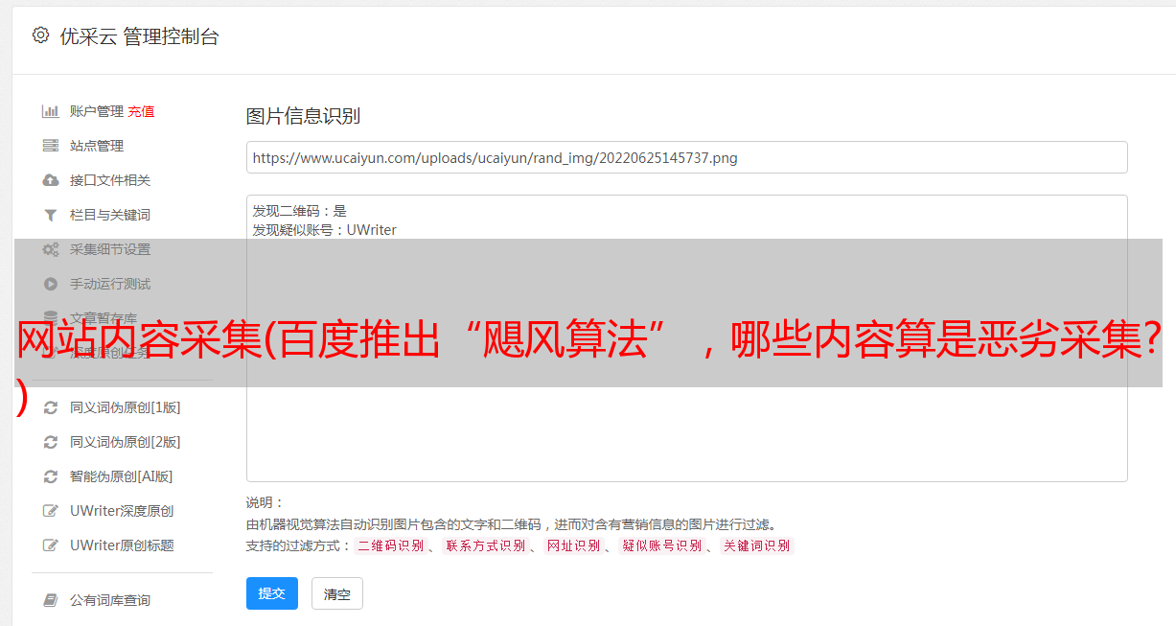1176x626 pixels.
Task: Click the book icon for 公有词库查询
Action: pyautogui.click(x=51, y=600)
